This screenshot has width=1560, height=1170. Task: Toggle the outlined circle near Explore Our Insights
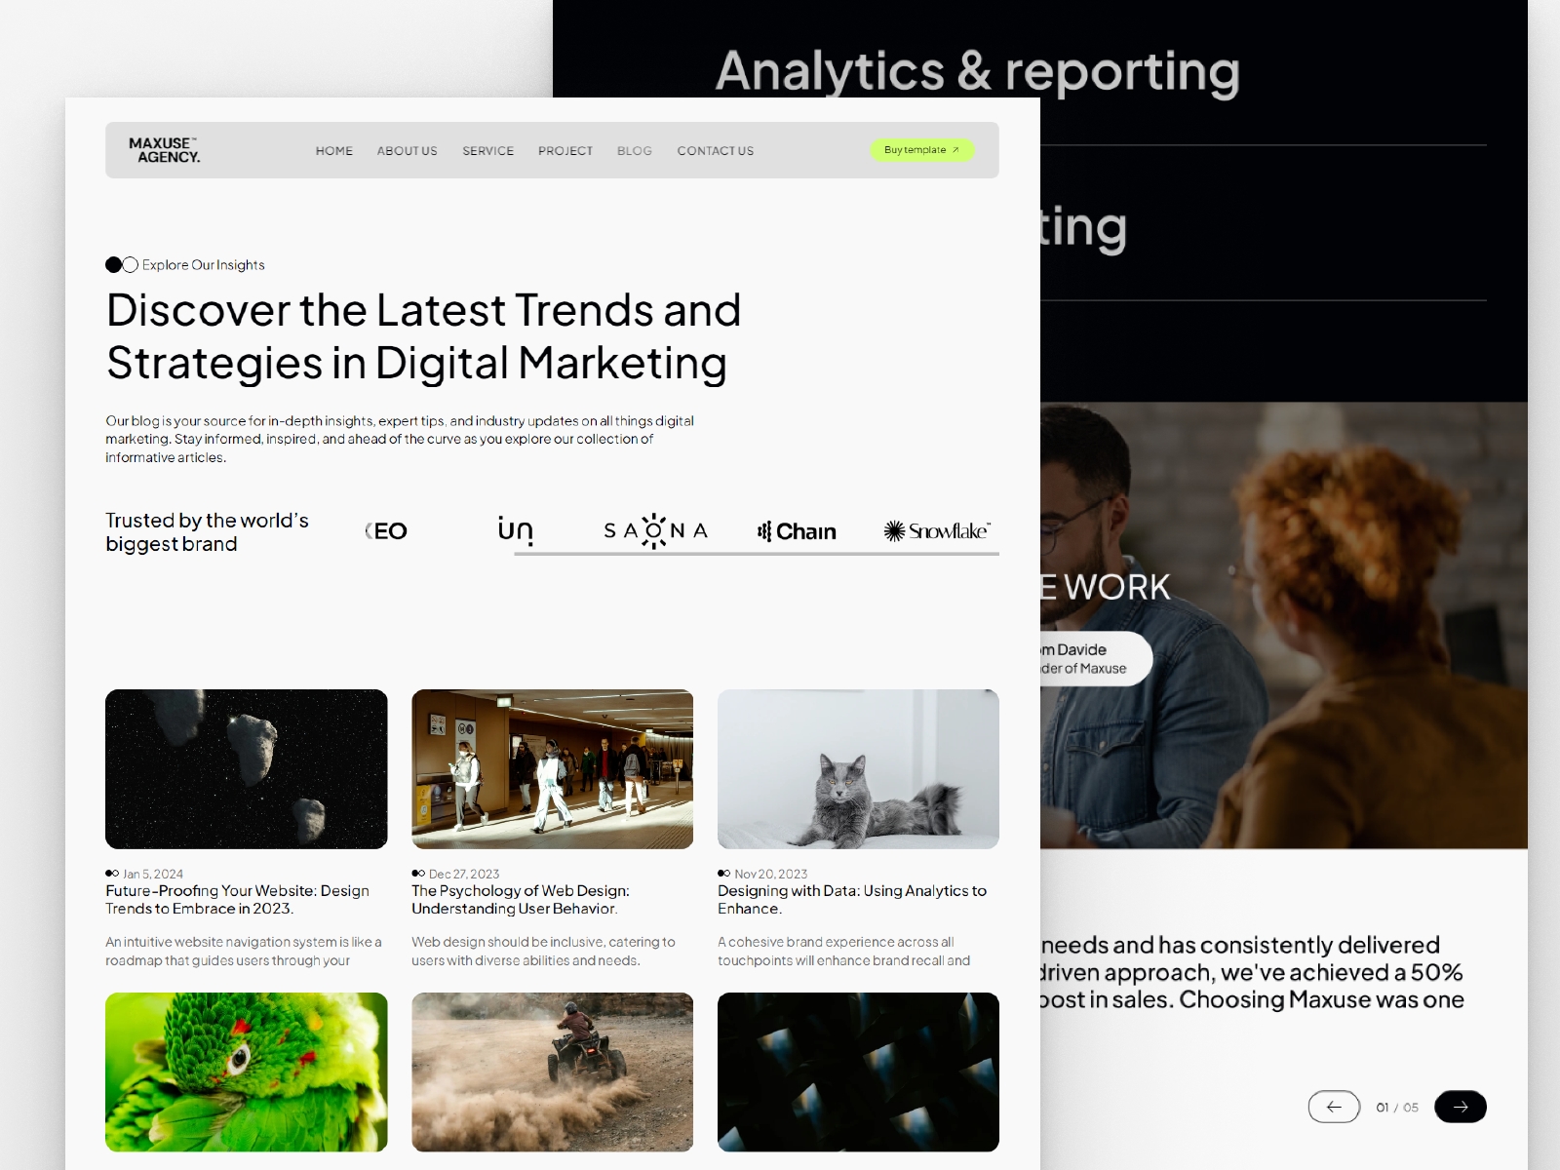128,263
